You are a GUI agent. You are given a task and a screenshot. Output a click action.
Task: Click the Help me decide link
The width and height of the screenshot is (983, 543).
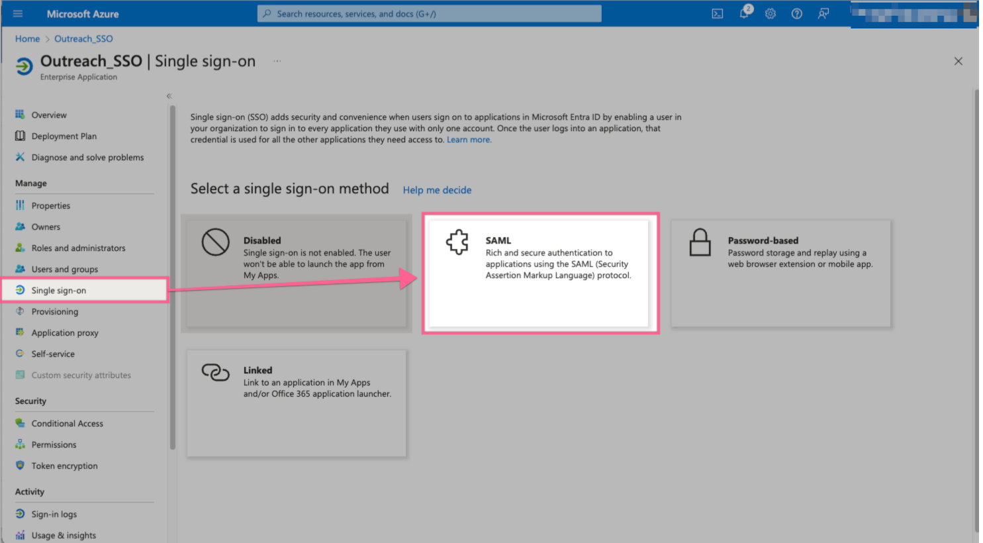438,190
